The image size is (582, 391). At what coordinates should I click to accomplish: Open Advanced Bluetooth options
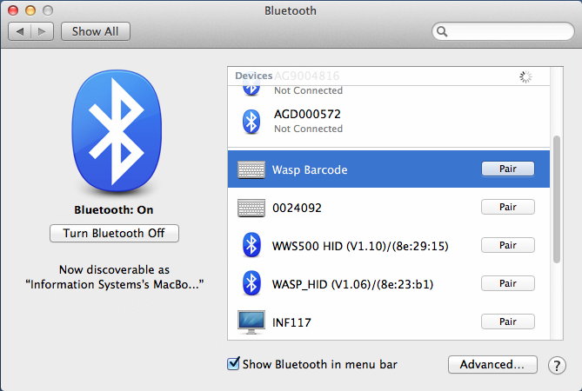click(492, 364)
